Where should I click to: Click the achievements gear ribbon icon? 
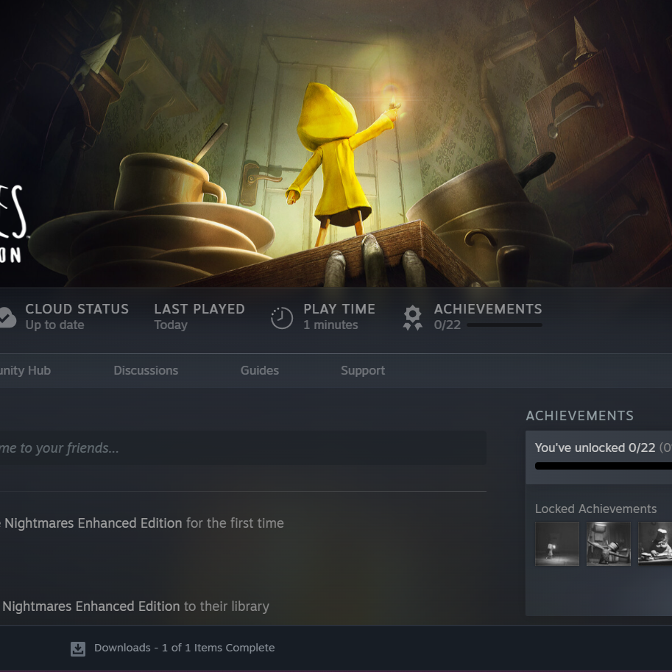tap(413, 317)
